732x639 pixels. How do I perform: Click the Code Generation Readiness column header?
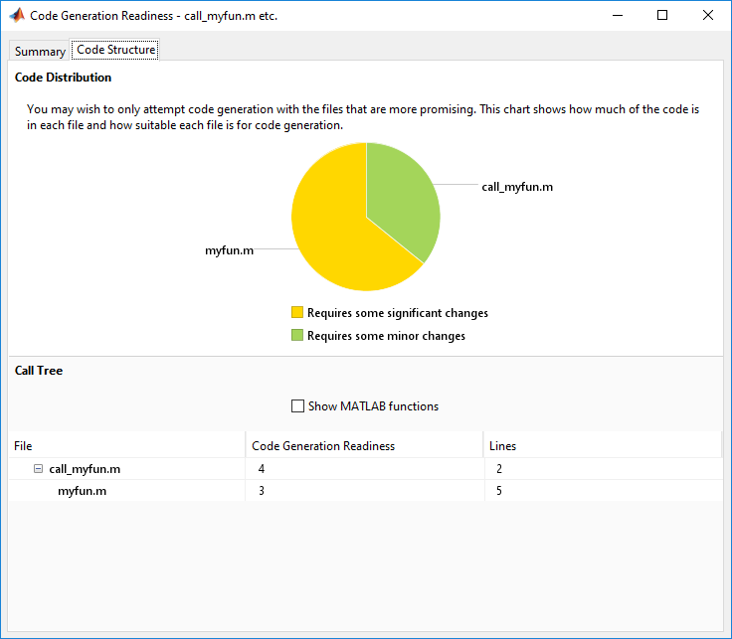click(364, 446)
